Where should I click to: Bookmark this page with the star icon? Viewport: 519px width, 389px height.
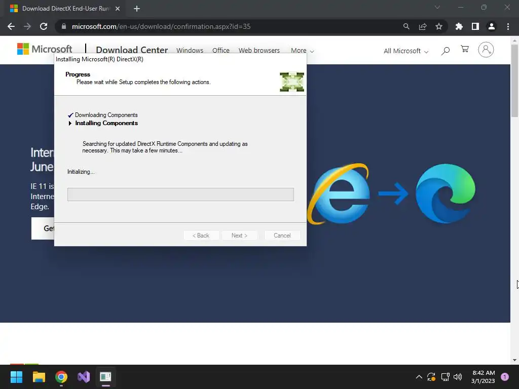click(x=439, y=26)
